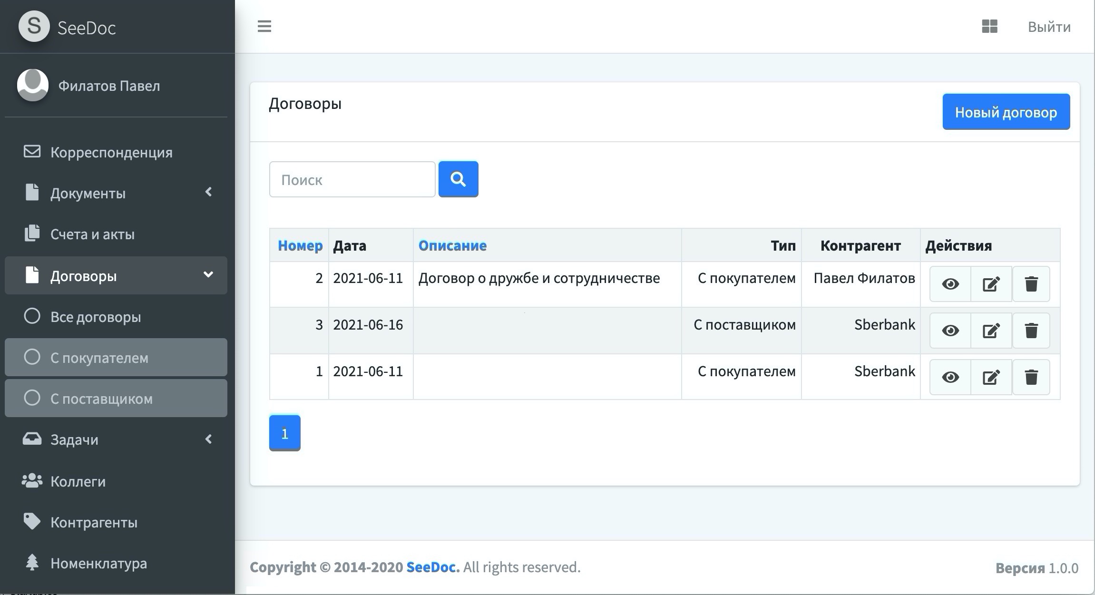The height and width of the screenshot is (595, 1095).
Task: Delete contract 2 using trash icon
Action: point(1031,284)
